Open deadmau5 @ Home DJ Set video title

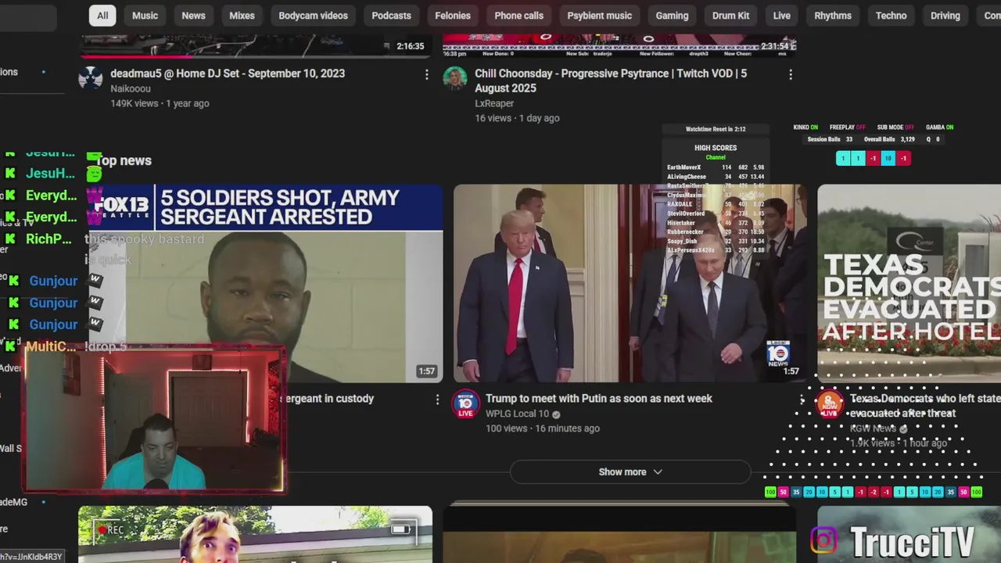pyautogui.click(x=228, y=74)
